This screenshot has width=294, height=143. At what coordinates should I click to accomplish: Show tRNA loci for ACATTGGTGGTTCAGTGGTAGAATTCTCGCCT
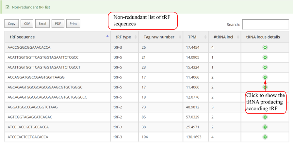[265, 67]
